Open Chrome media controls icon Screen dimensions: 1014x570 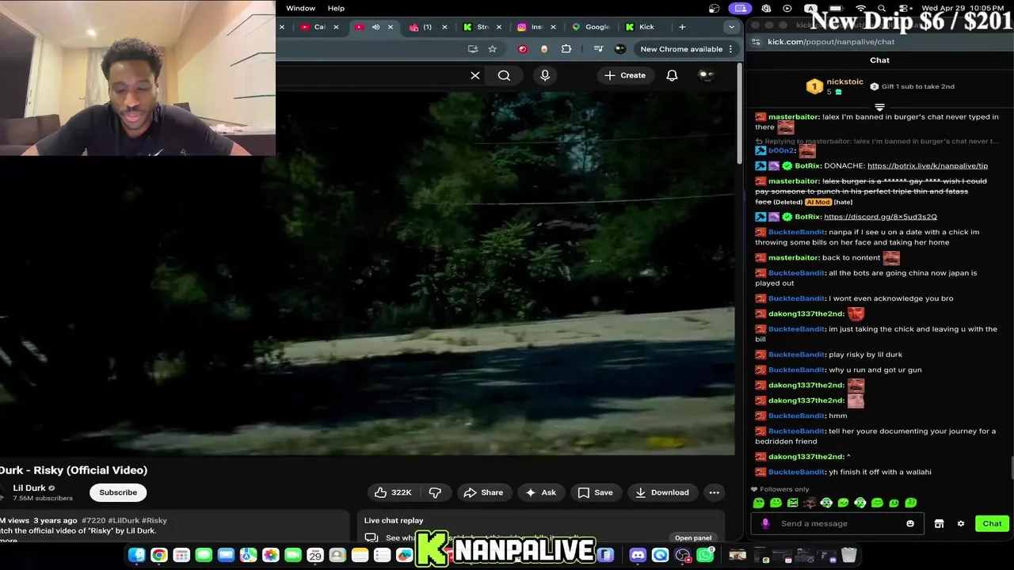point(599,49)
